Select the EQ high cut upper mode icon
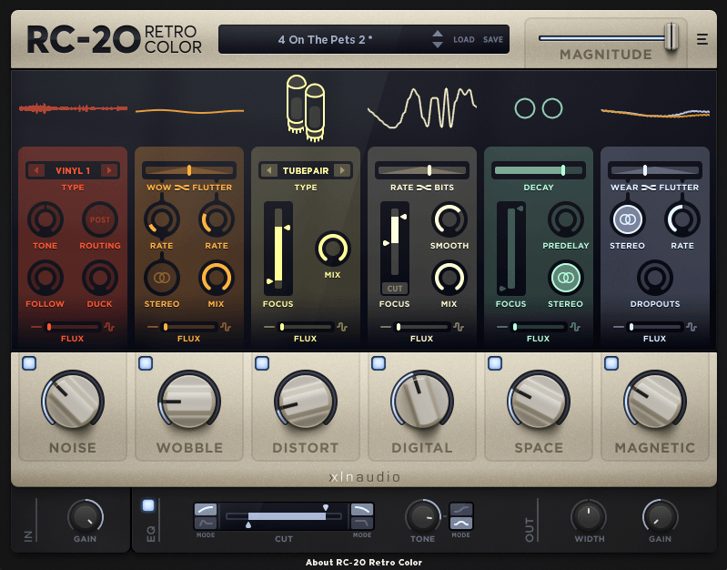Image resolution: width=727 pixels, height=570 pixels. point(361,510)
